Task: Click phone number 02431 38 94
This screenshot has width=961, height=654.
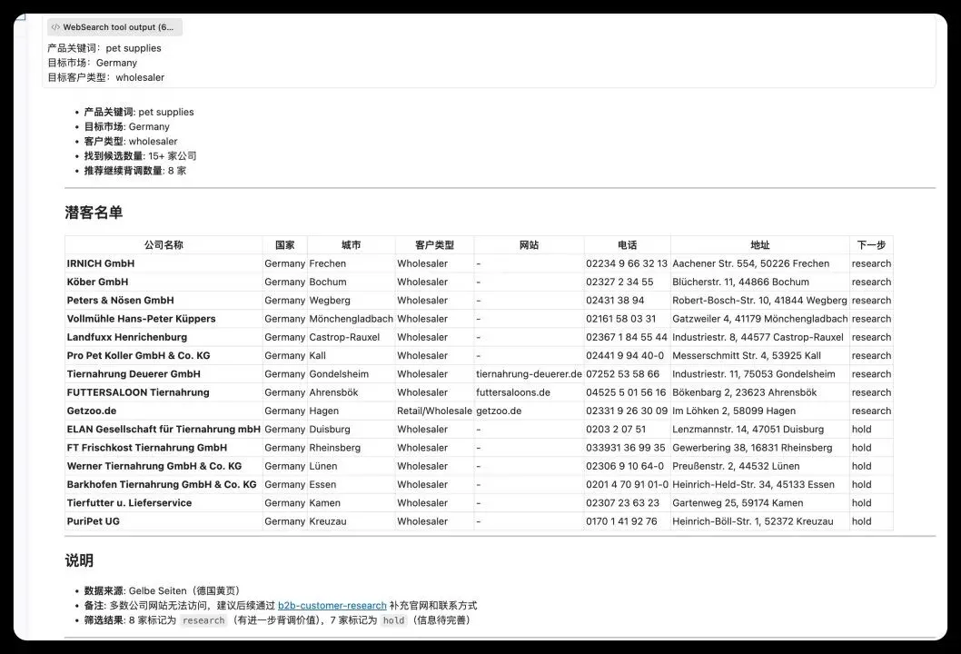Action: click(615, 301)
